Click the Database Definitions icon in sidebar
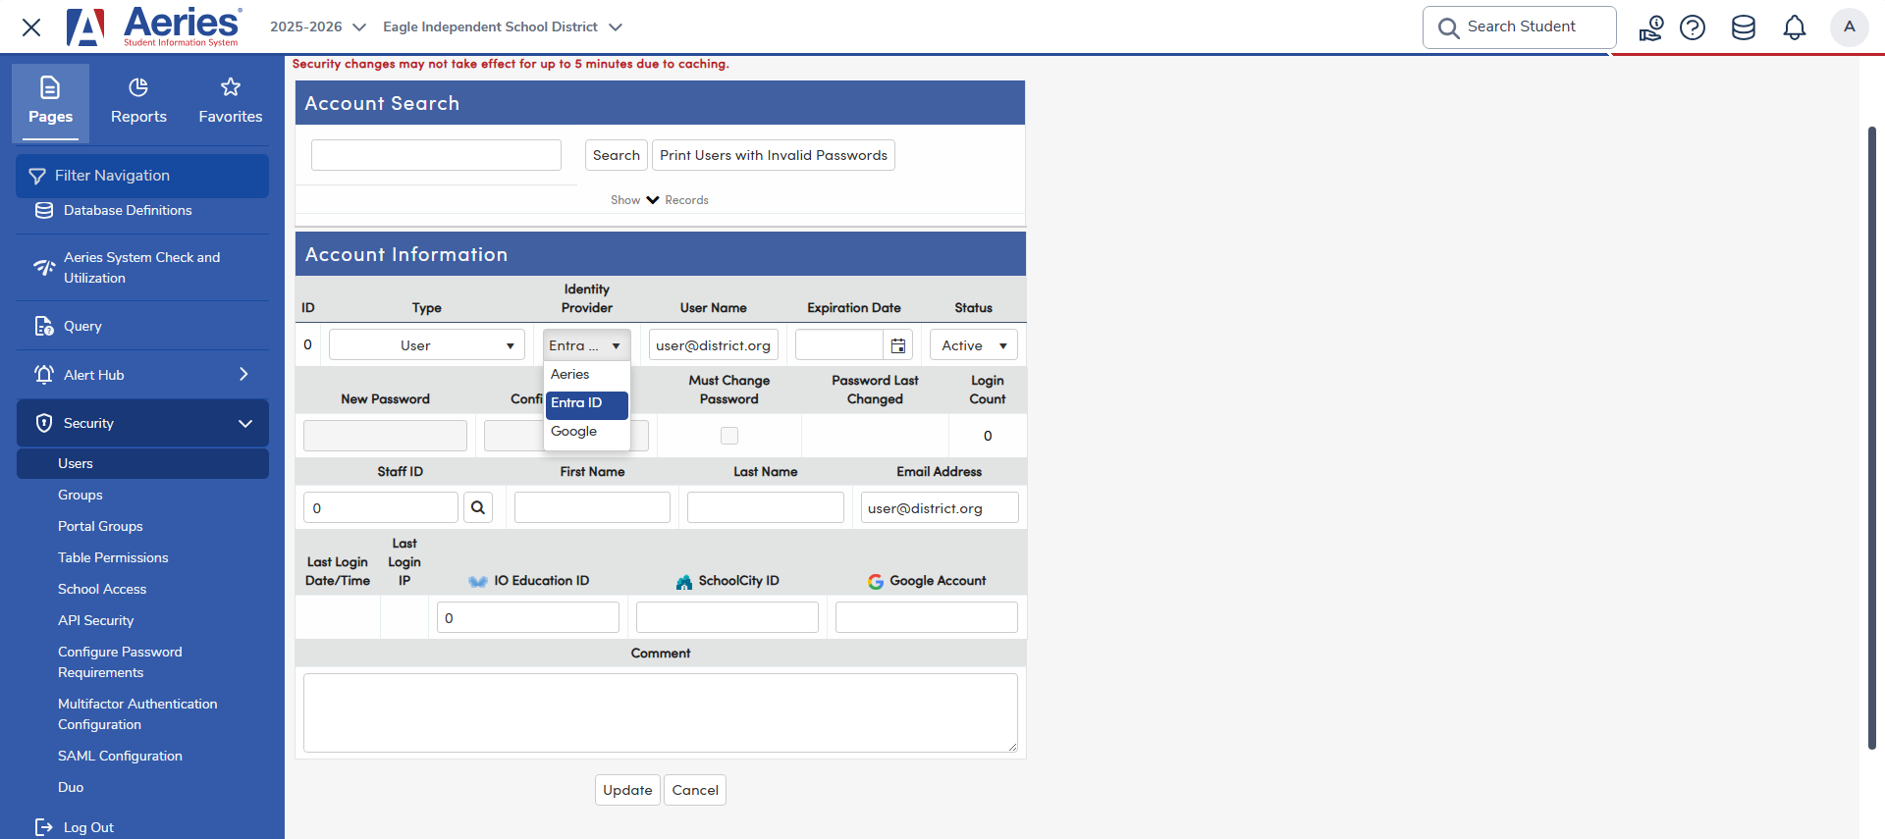The image size is (1885, 839). [x=44, y=210]
